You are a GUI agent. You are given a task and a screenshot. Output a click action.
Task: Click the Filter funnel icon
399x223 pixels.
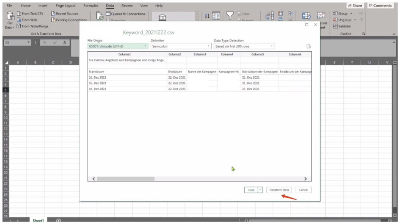pos(230,16)
